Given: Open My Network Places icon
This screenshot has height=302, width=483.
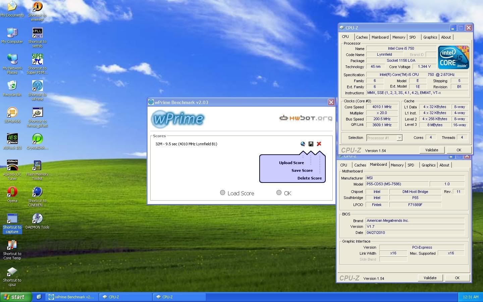Looking at the screenshot, I should [x=12, y=64].
